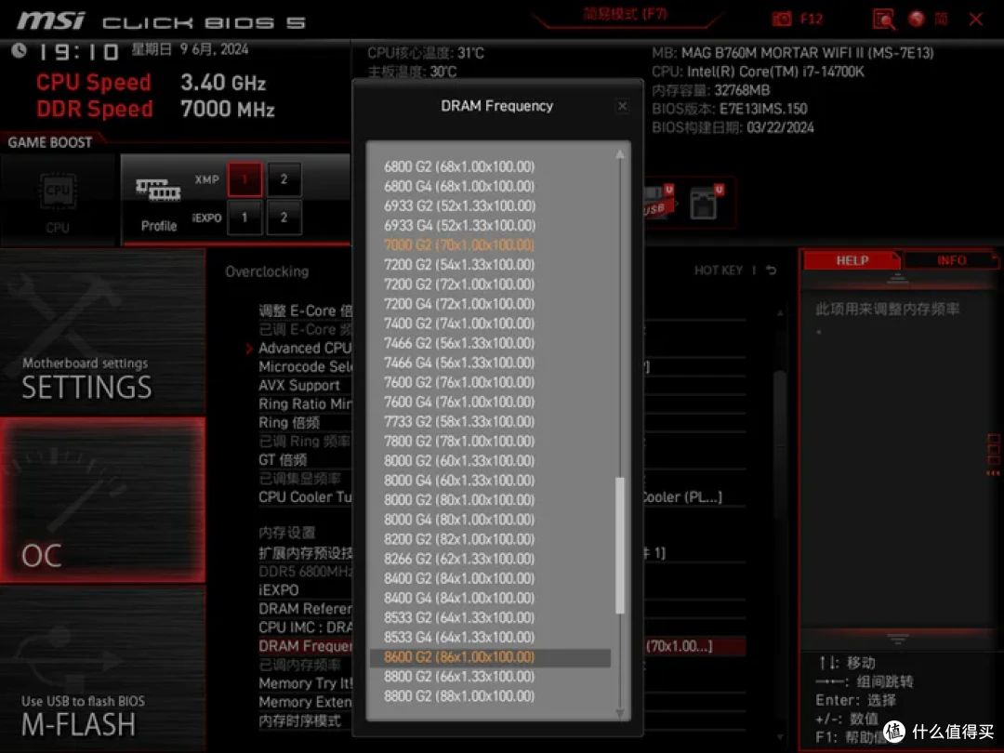Screen dimensions: 1004x753
Task: Enable XMP profile 2
Action: [x=284, y=179]
